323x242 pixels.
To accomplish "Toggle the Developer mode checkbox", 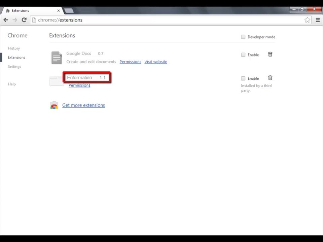I will (243, 37).
